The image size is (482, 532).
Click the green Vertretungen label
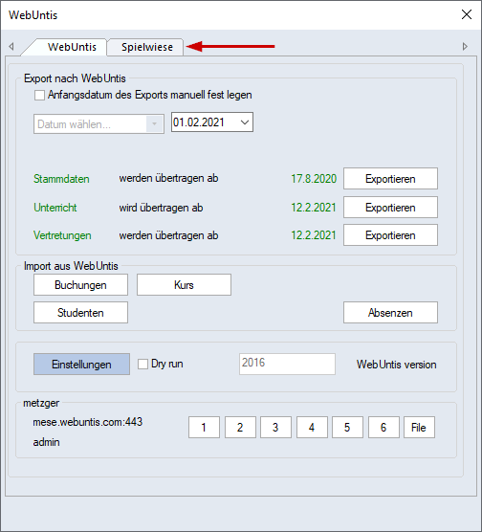[62, 235]
